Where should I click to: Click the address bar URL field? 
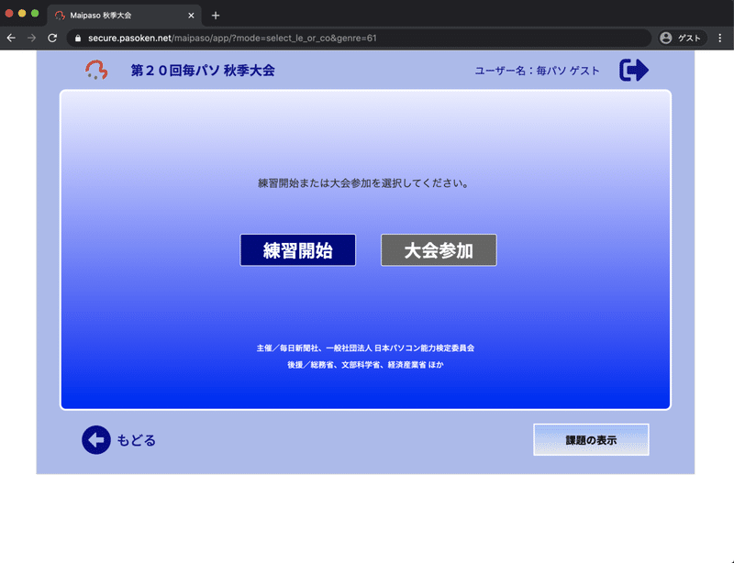coord(359,38)
